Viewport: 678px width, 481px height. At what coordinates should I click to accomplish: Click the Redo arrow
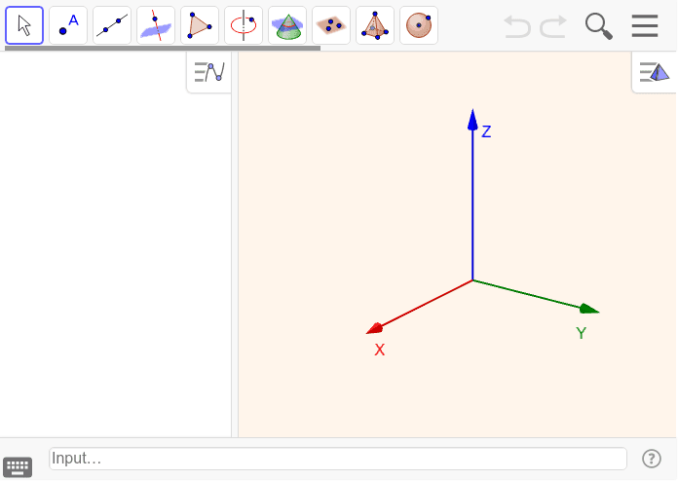pyautogui.click(x=553, y=26)
